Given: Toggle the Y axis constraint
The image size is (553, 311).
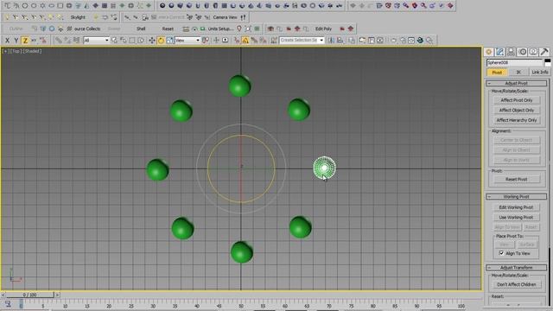Looking at the screenshot, I should pos(16,41).
